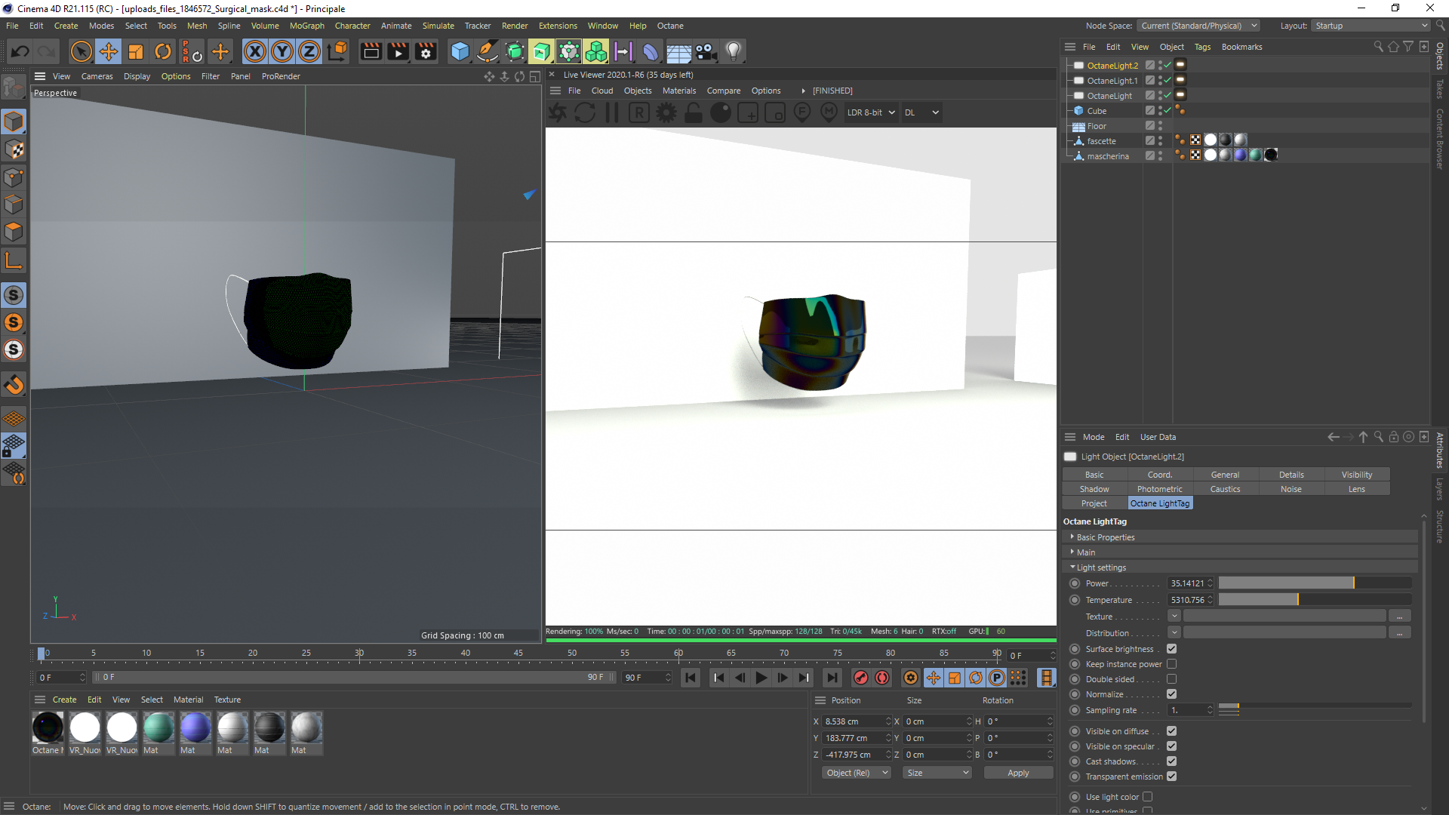Click Live Viewer settings gear icon
The height and width of the screenshot is (815, 1449).
click(666, 112)
